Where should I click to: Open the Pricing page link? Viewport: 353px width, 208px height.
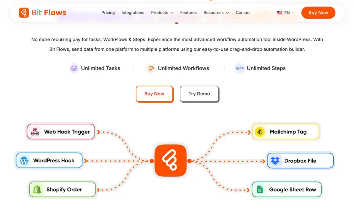tap(108, 13)
